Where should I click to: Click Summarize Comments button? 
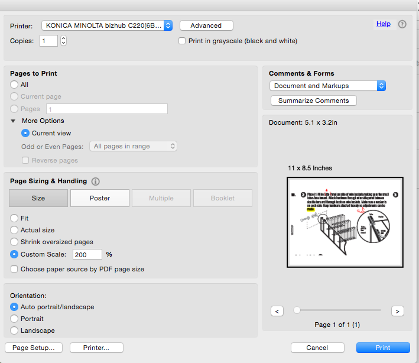point(314,101)
